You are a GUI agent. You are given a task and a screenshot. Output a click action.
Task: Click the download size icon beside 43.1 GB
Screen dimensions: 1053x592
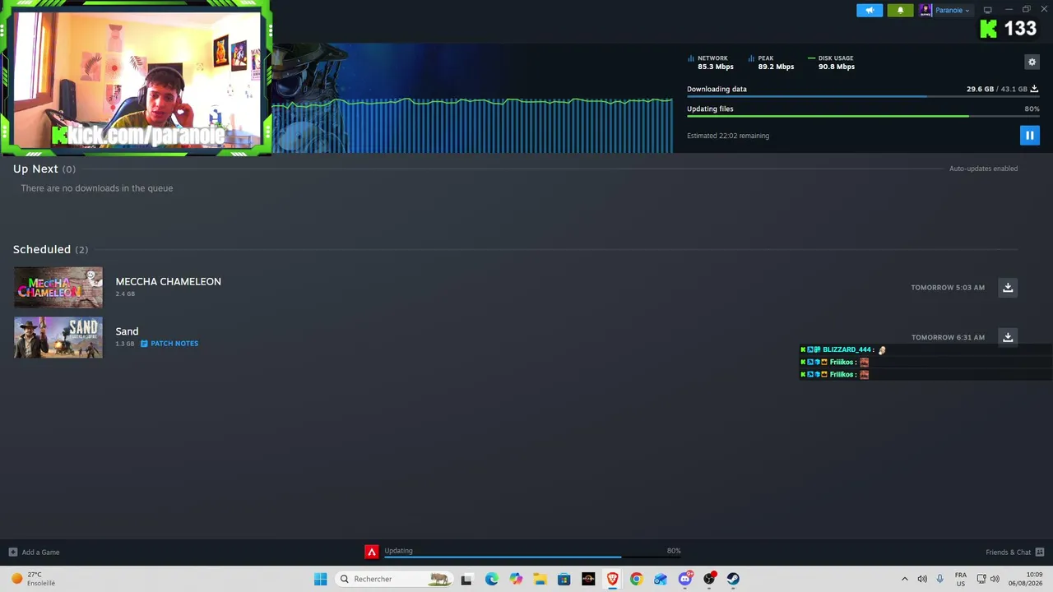click(x=1035, y=89)
